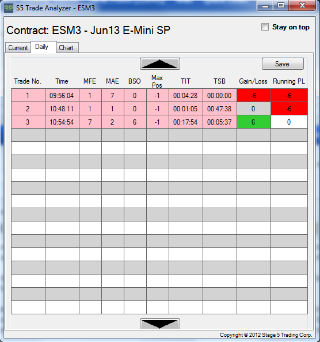Click the MAE column header
The height and width of the screenshot is (342, 320).
[112, 81]
